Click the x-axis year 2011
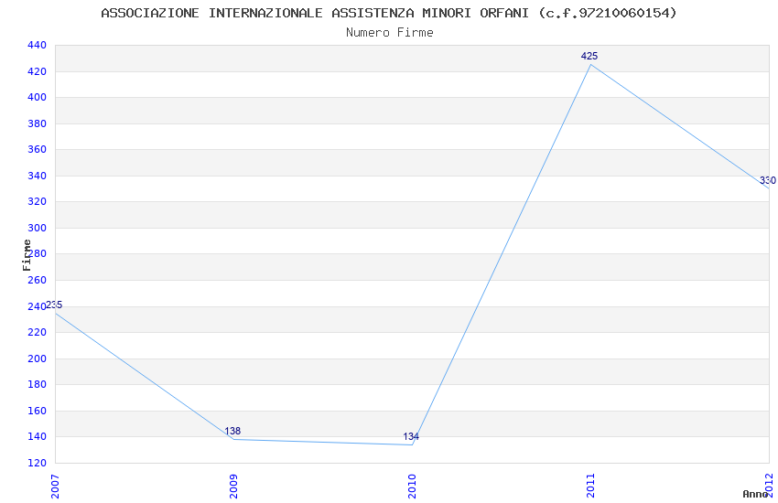The width and height of the screenshot is (778, 503). tap(590, 487)
